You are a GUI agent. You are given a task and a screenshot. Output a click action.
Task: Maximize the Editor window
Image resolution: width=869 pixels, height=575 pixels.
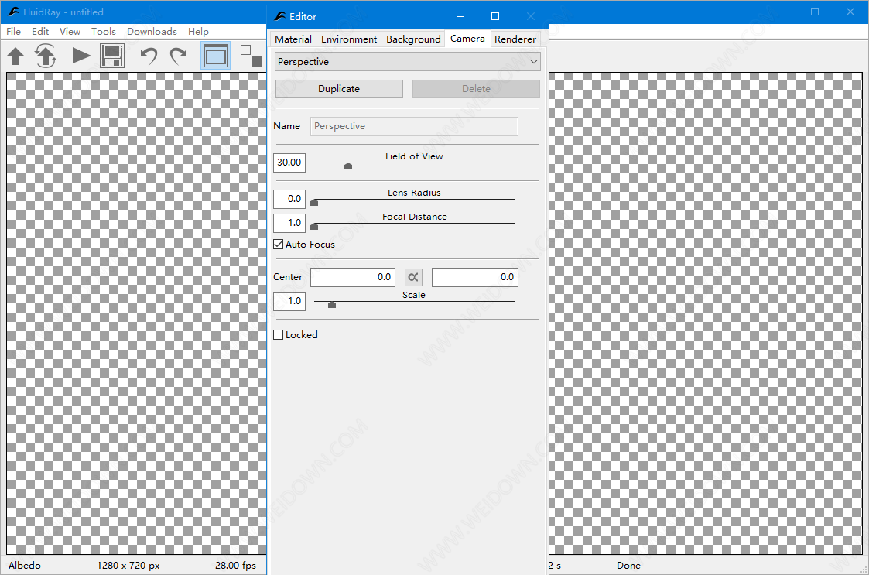(x=495, y=16)
